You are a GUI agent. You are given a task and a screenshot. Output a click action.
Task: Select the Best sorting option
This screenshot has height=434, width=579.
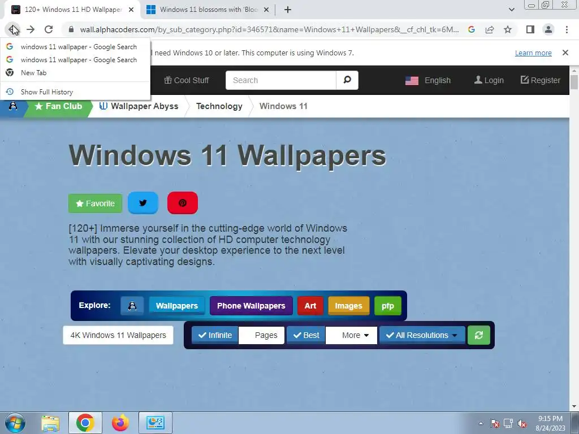(x=306, y=335)
